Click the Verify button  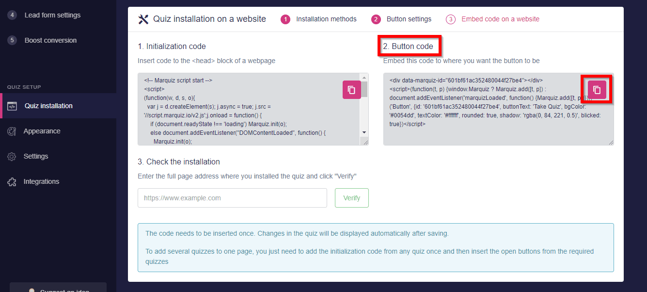(352, 198)
